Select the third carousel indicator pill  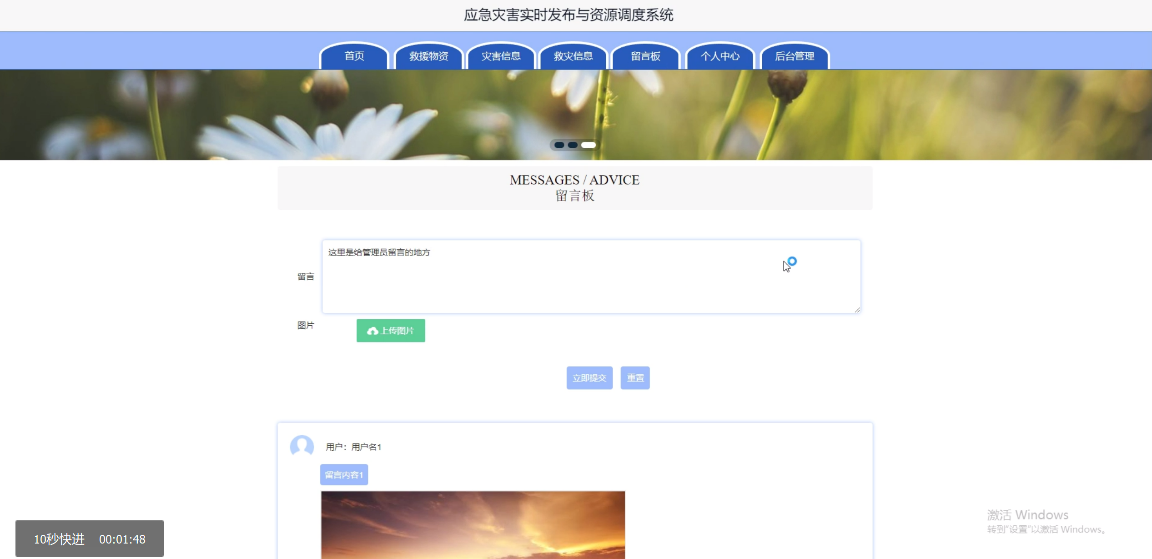589,145
